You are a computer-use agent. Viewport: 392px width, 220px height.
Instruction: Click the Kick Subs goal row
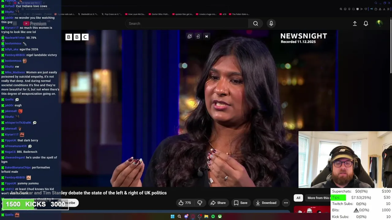(361, 217)
